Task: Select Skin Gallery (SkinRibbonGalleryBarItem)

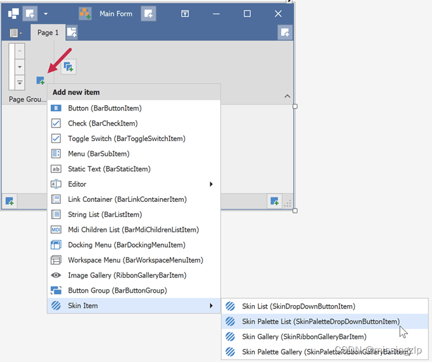Action: (x=304, y=337)
